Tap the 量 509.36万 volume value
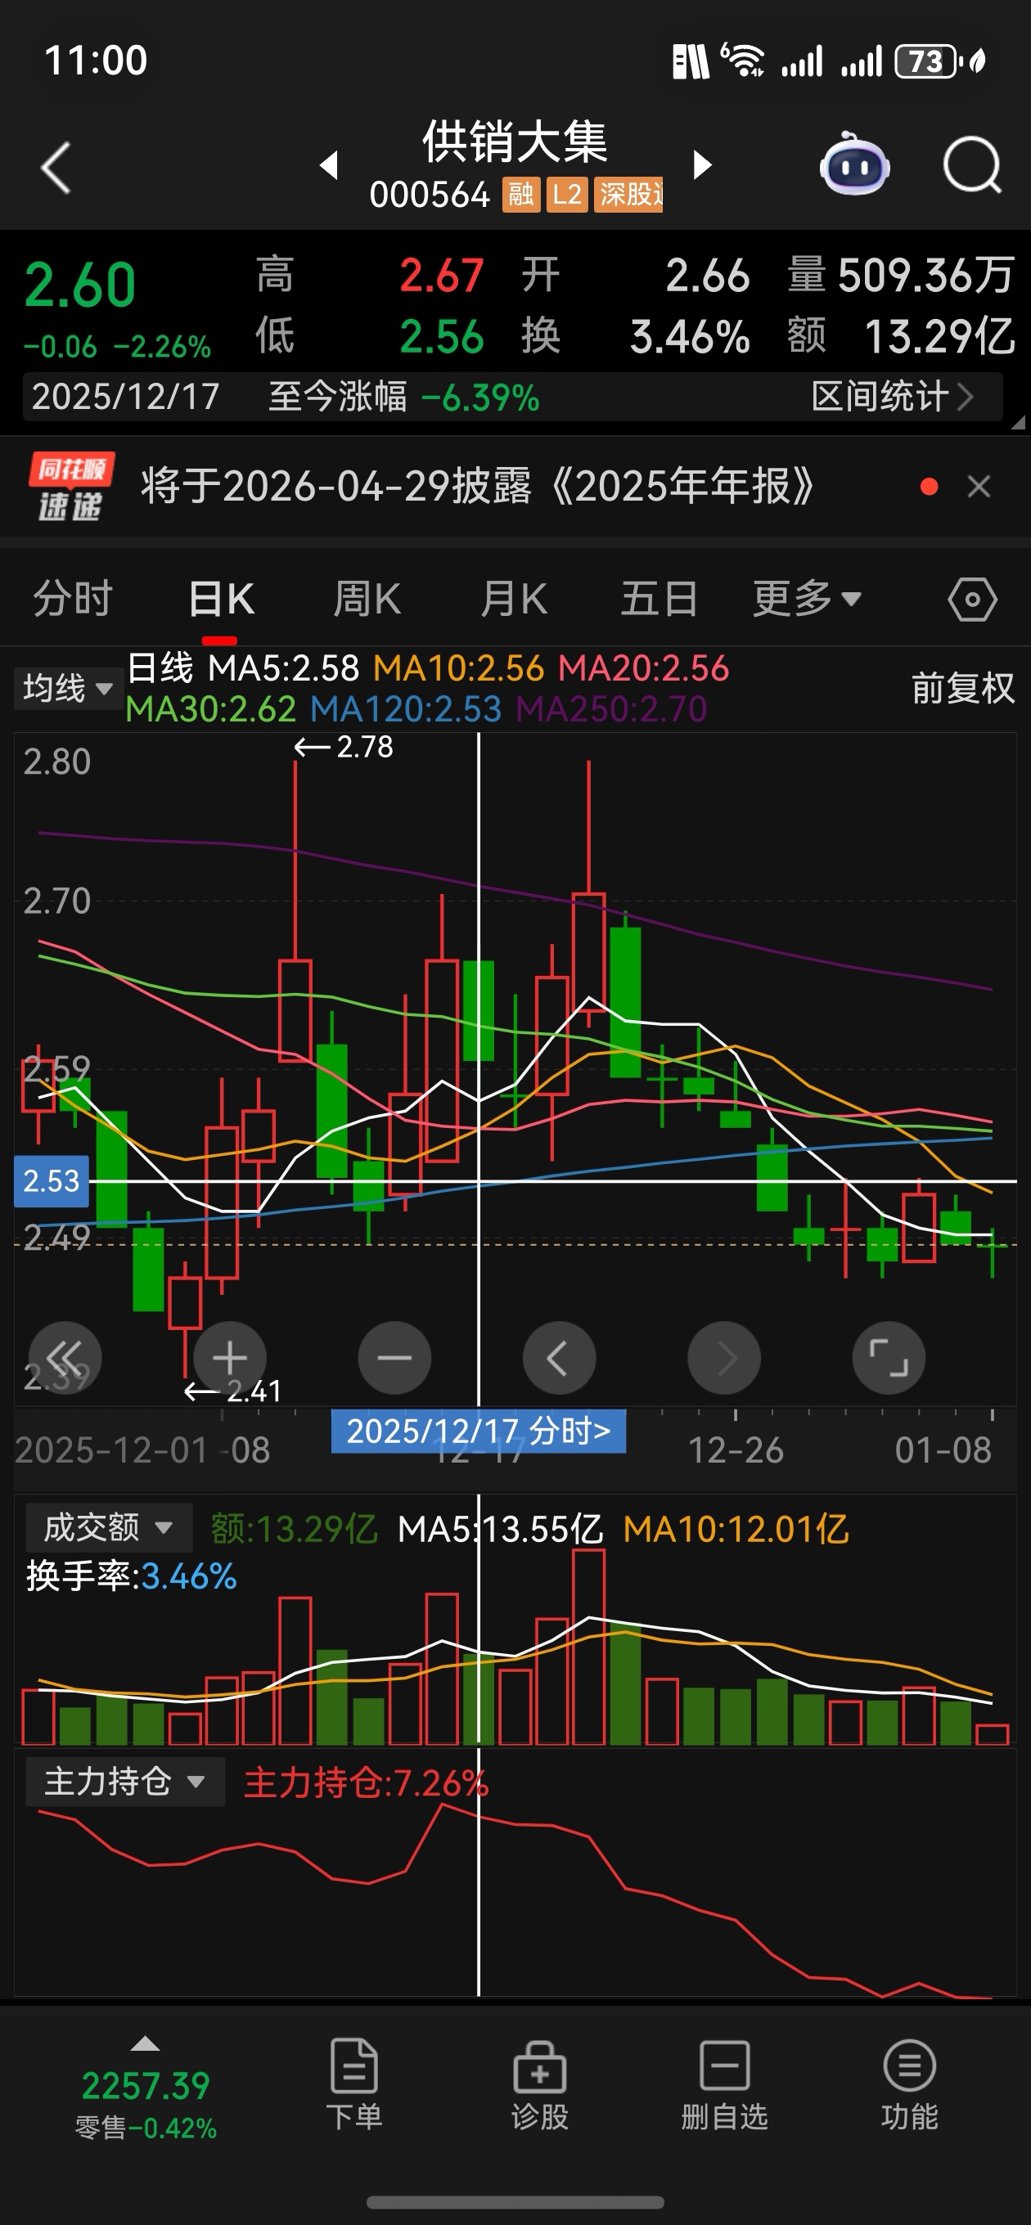The width and height of the screenshot is (1031, 2225). 901,276
